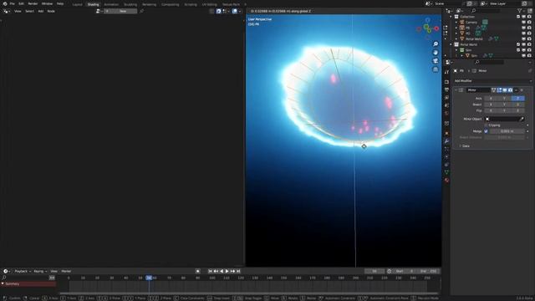Image resolution: width=535 pixels, height=301 pixels.
Task: Enable mirror Axis X button
Action: coord(491,99)
